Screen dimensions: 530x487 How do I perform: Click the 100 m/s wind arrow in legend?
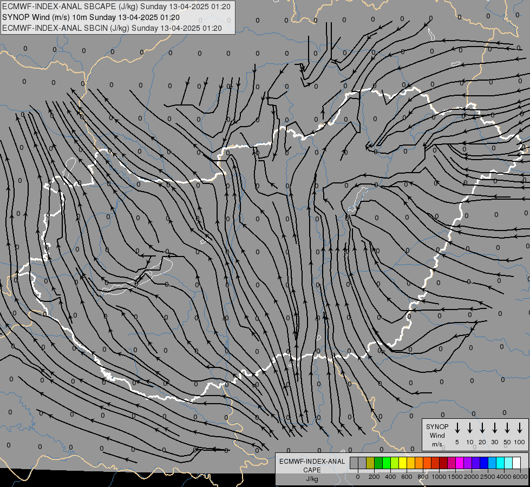tap(520, 428)
